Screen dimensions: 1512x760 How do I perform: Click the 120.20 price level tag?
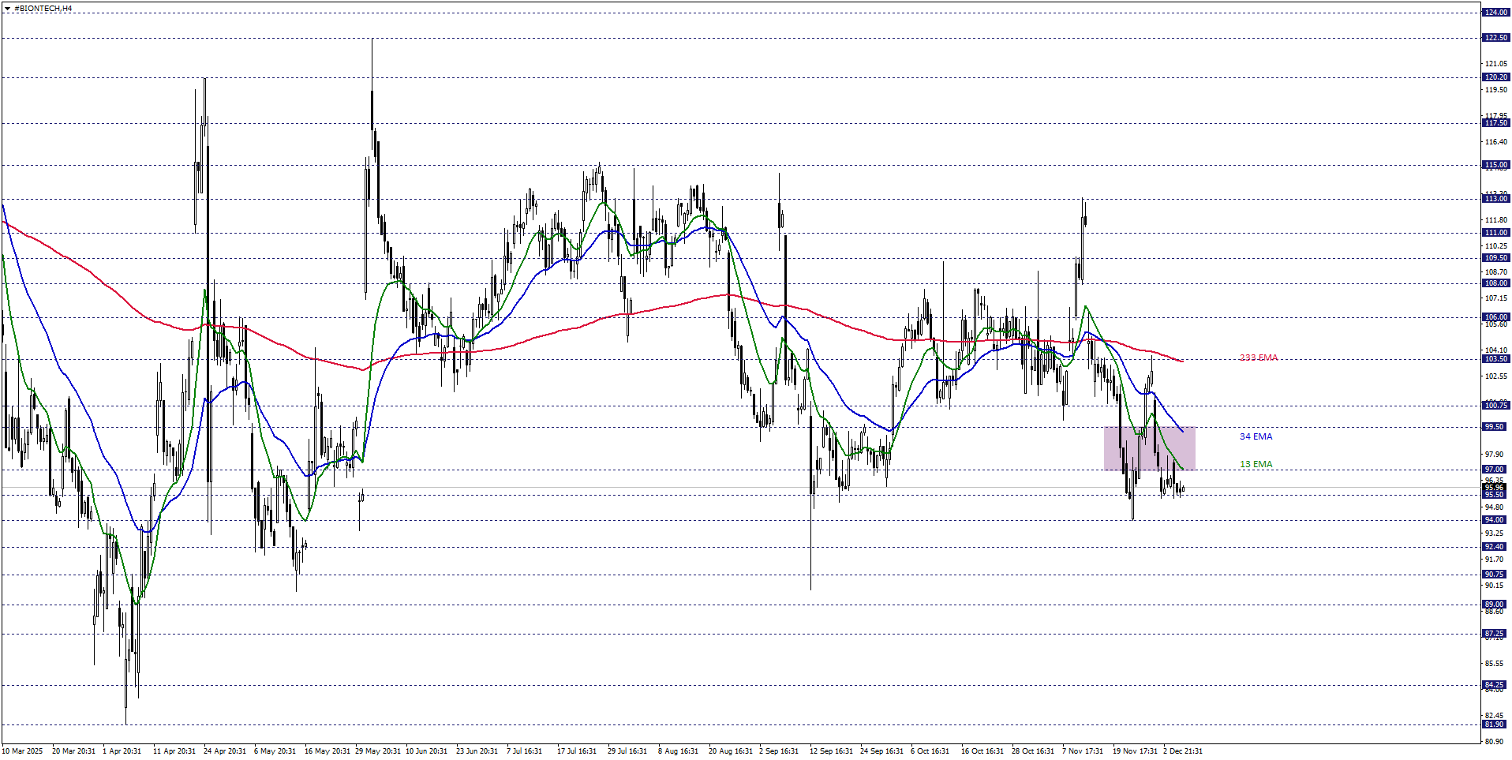coord(1495,77)
